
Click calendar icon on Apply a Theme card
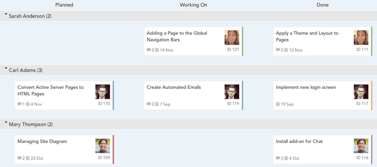pos(286,50)
